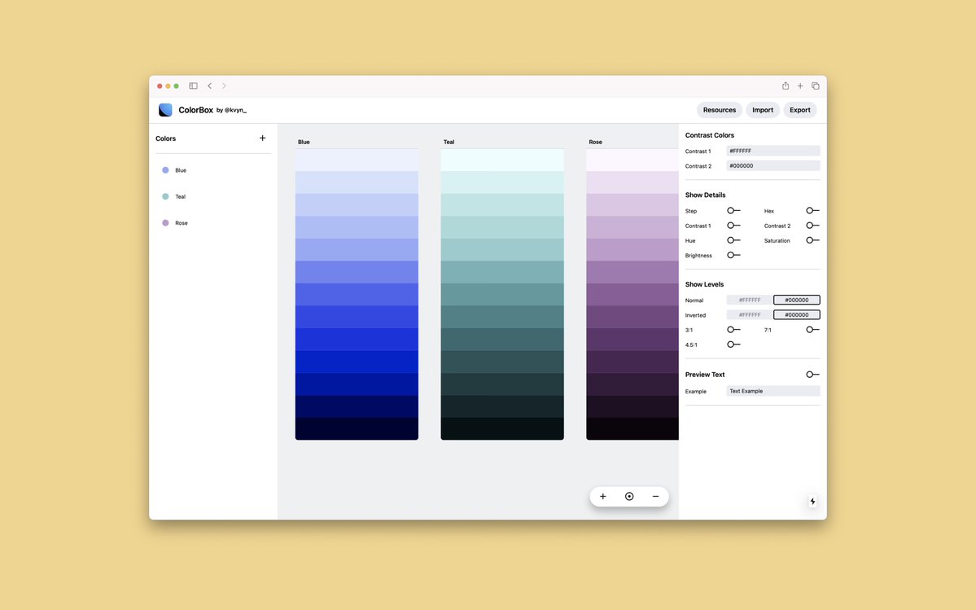Image resolution: width=976 pixels, height=610 pixels.
Task: Click the Contrast 2 hex input field
Action: (x=773, y=165)
